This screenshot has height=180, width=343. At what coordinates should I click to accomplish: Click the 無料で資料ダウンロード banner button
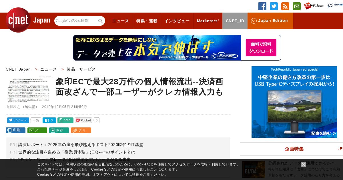pos(261,48)
